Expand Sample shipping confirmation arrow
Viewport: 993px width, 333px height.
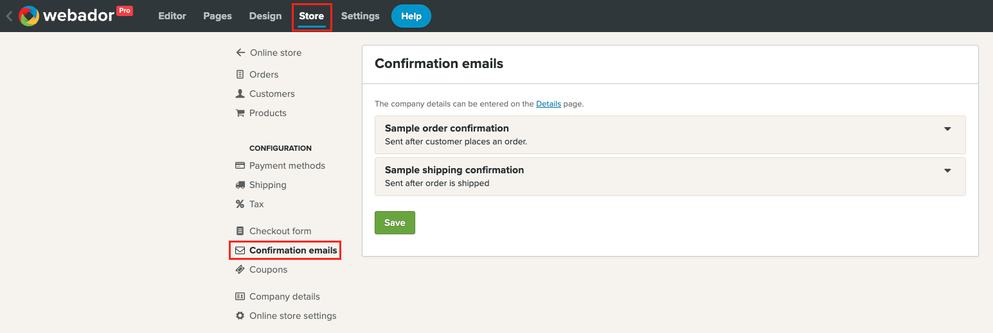click(x=947, y=171)
